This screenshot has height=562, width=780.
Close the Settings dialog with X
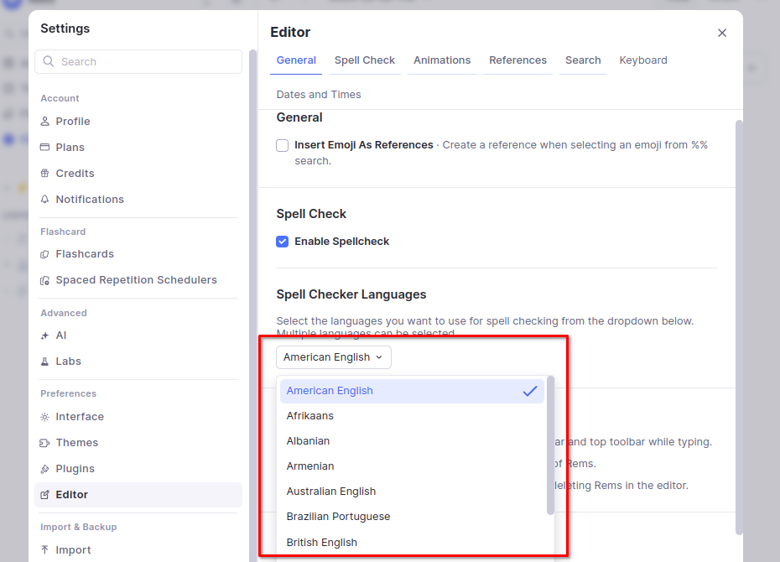pyautogui.click(x=722, y=33)
